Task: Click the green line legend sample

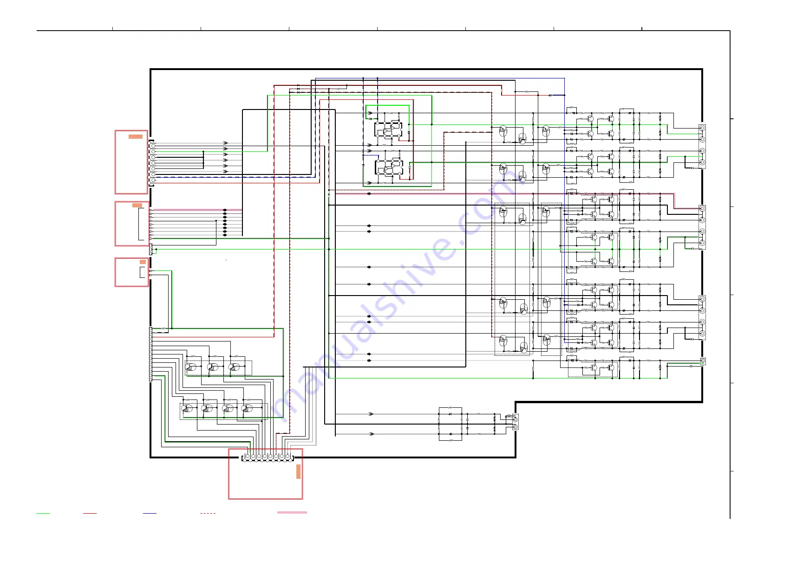Action: [x=43, y=514]
